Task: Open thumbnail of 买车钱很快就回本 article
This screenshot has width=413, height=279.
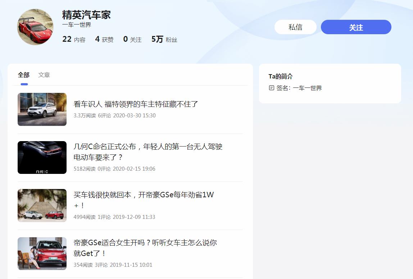Action: (x=42, y=206)
